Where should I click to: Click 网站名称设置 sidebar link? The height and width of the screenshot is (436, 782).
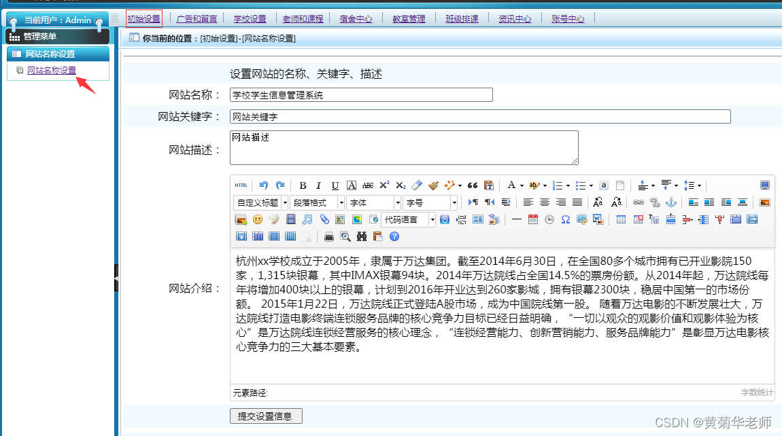click(52, 70)
